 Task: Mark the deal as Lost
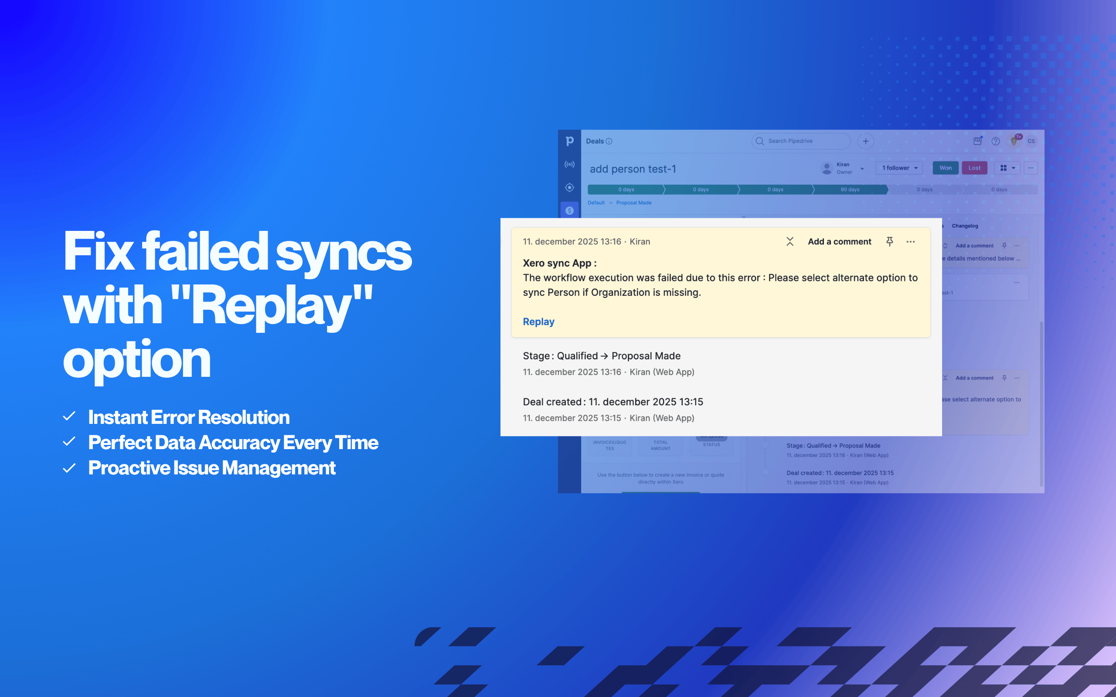tap(974, 168)
